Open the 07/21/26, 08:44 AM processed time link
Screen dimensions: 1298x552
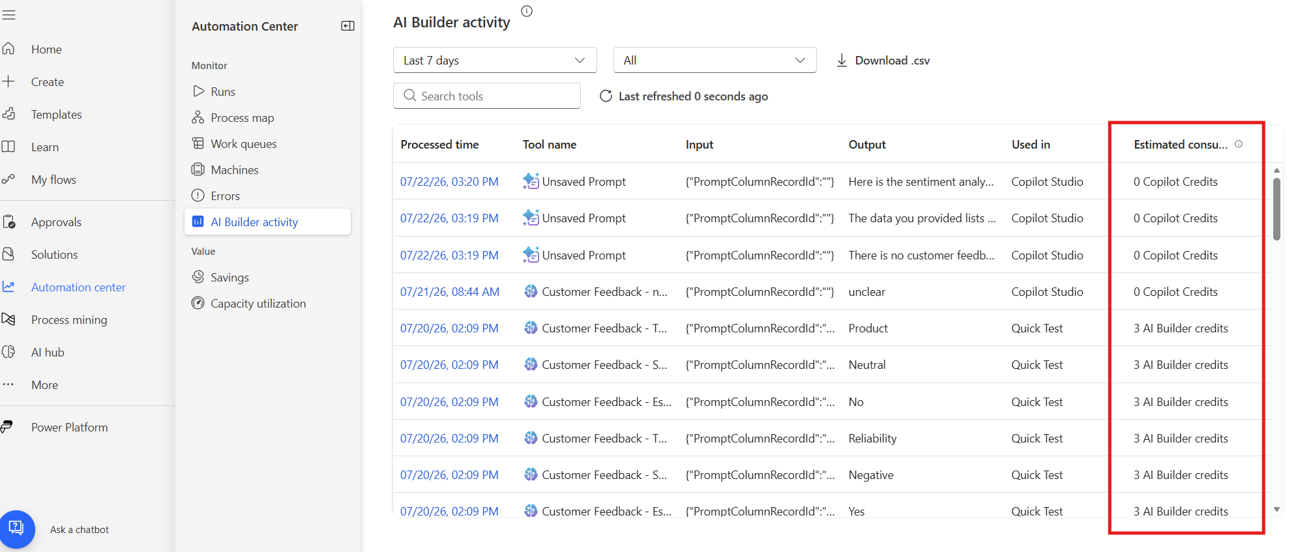[x=450, y=291]
